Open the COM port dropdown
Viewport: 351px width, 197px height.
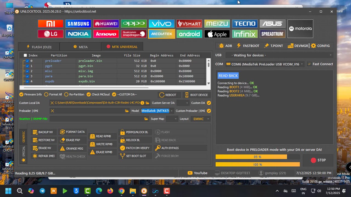coord(265,64)
